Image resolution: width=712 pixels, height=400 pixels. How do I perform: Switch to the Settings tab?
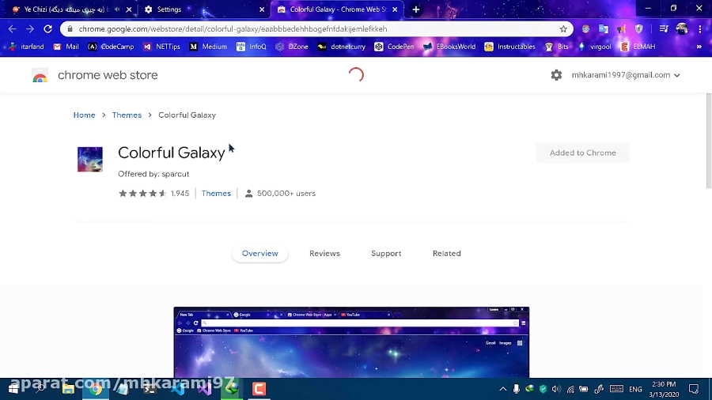click(204, 9)
